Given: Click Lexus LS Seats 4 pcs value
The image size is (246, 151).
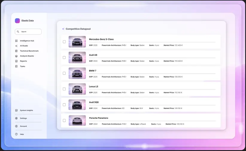Looking at the screenshot, I should (157, 93).
